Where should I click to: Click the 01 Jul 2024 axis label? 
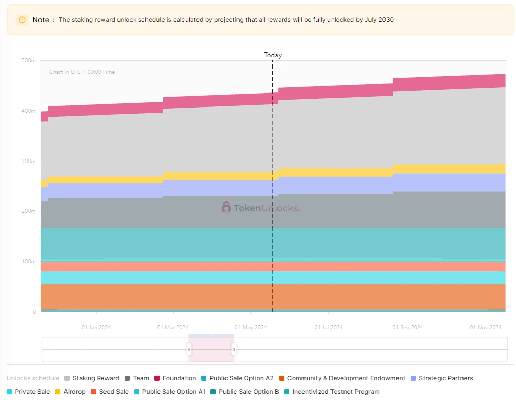click(328, 327)
